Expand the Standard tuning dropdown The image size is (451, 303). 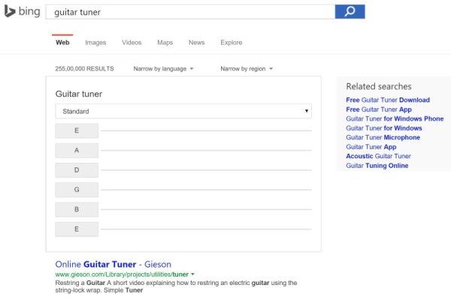(x=183, y=111)
